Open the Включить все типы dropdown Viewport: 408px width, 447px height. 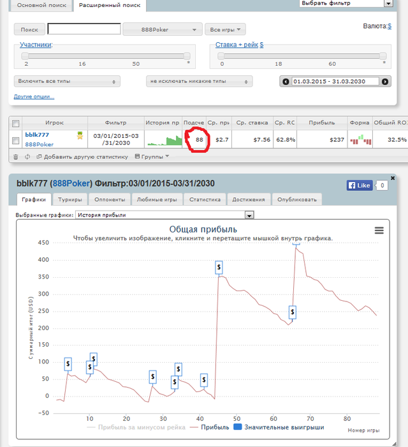tap(67, 81)
